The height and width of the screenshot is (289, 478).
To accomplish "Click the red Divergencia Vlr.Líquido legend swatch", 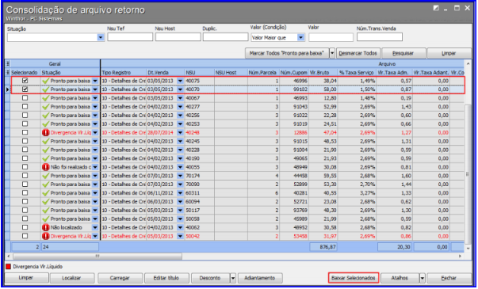I will (x=8, y=267).
